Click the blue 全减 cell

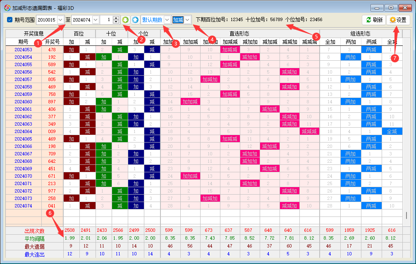point(392,131)
